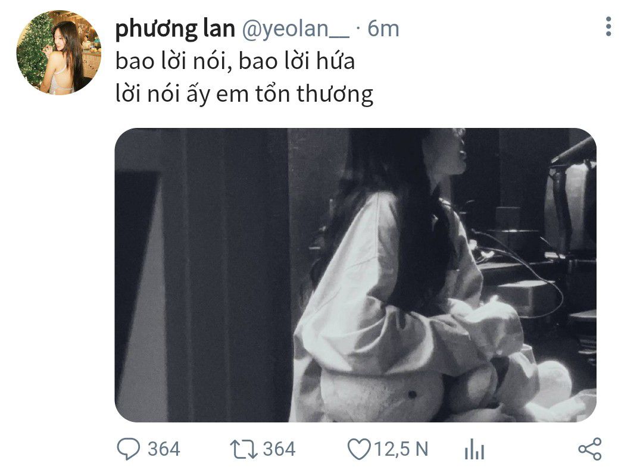Select the 364 retweet count

tap(279, 449)
